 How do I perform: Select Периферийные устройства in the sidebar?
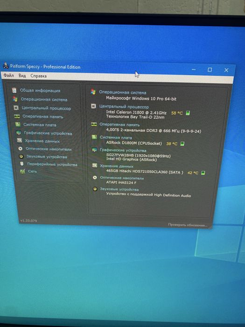52,164
